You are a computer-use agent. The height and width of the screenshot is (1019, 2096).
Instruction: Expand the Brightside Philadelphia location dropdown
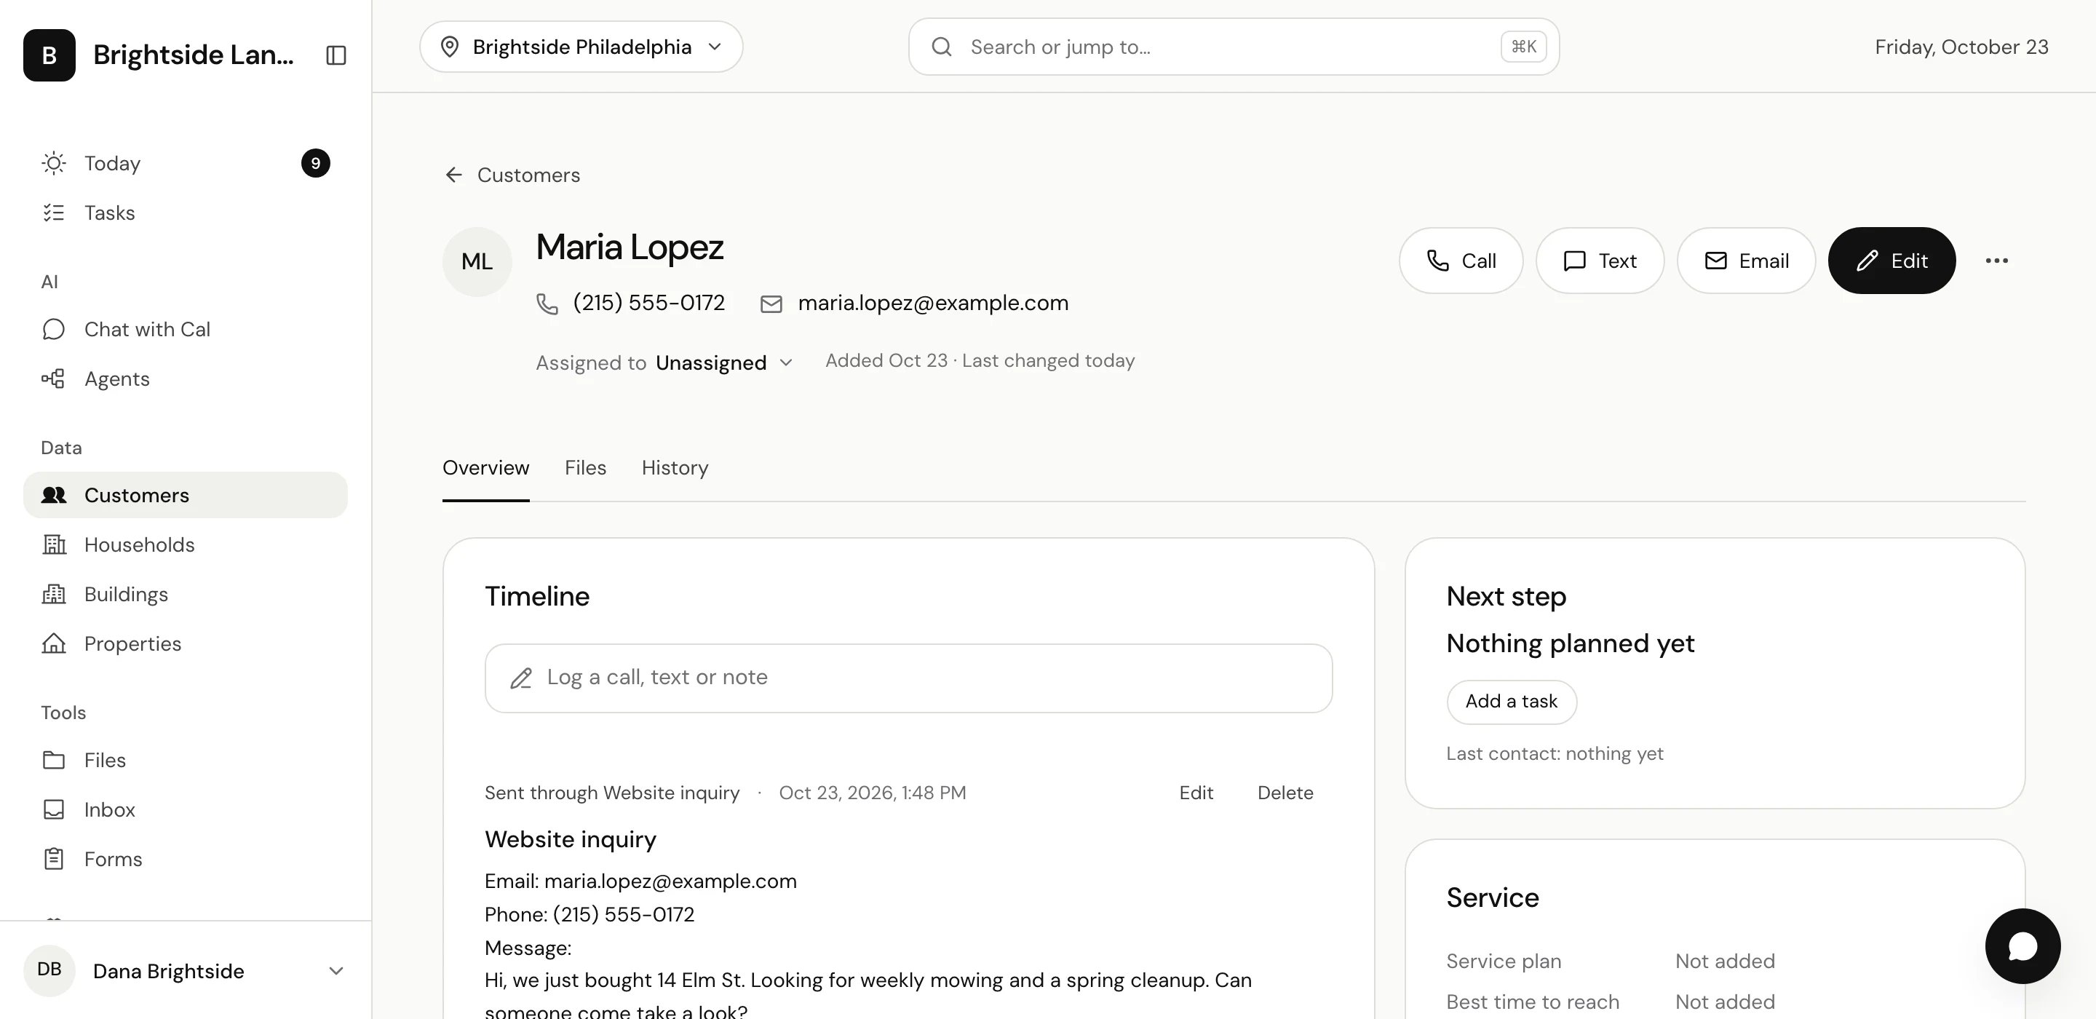(x=581, y=47)
